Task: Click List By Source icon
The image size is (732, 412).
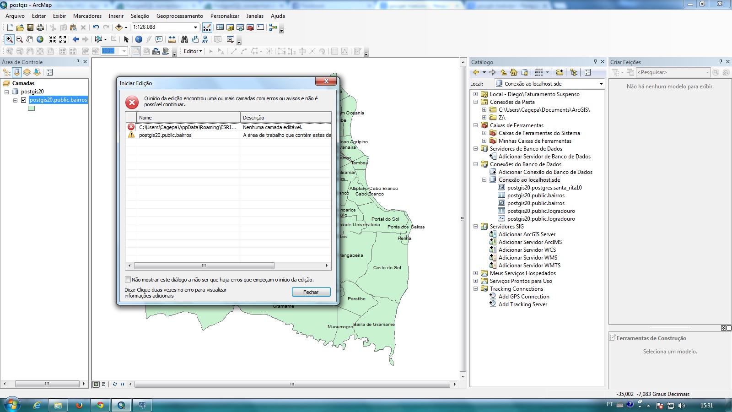Action: (17, 72)
